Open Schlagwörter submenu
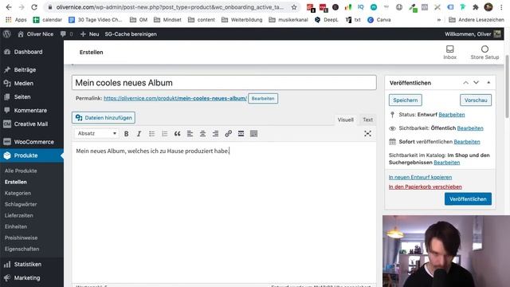This screenshot has width=510, height=287. click(21, 204)
